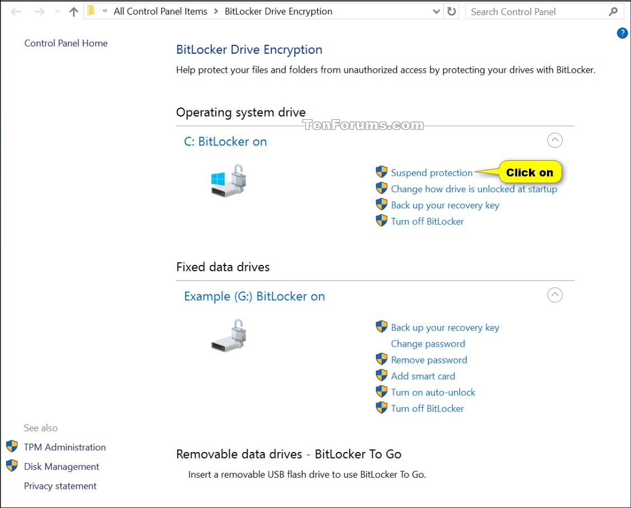
Task: Click shield icon beside Turn on auto-unlock
Action: click(382, 392)
